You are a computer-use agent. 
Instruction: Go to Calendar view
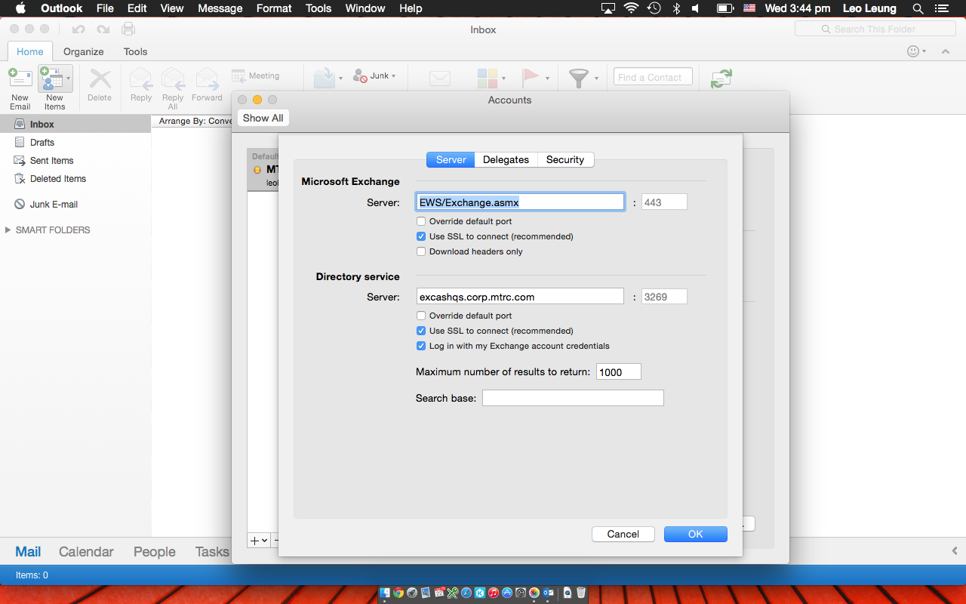(86, 552)
